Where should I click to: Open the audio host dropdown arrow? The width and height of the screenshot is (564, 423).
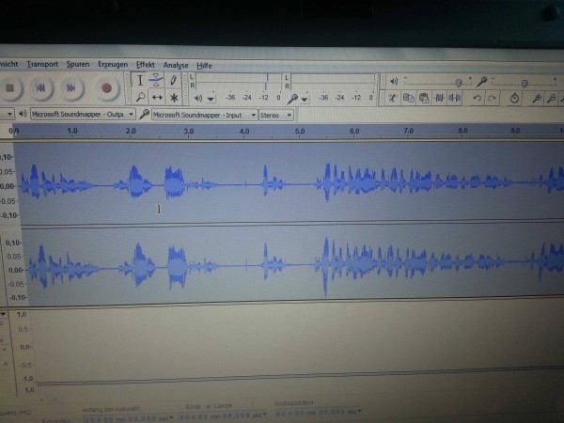[x=9, y=114]
